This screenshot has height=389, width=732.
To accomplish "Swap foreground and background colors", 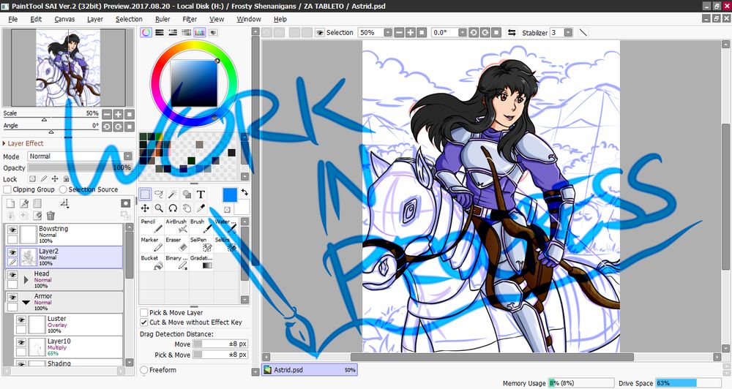I will pyautogui.click(x=244, y=192).
